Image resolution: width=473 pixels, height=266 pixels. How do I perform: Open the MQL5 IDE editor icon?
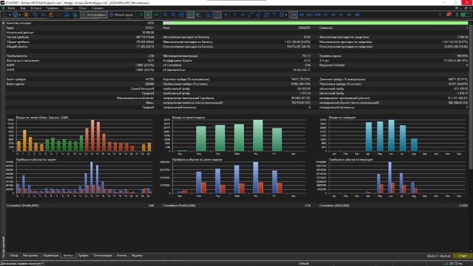[x=43, y=14]
